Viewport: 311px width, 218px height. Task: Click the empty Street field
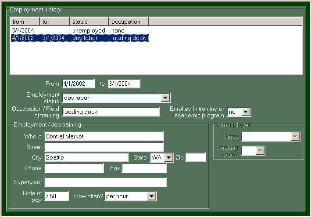click(x=104, y=147)
